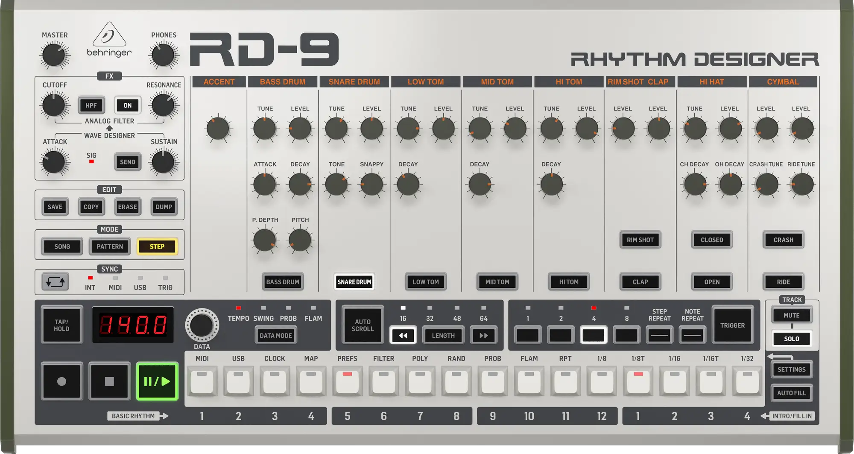Enable track Mute
The width and height of the screenshot is (854, 454).
coord(791,315)
